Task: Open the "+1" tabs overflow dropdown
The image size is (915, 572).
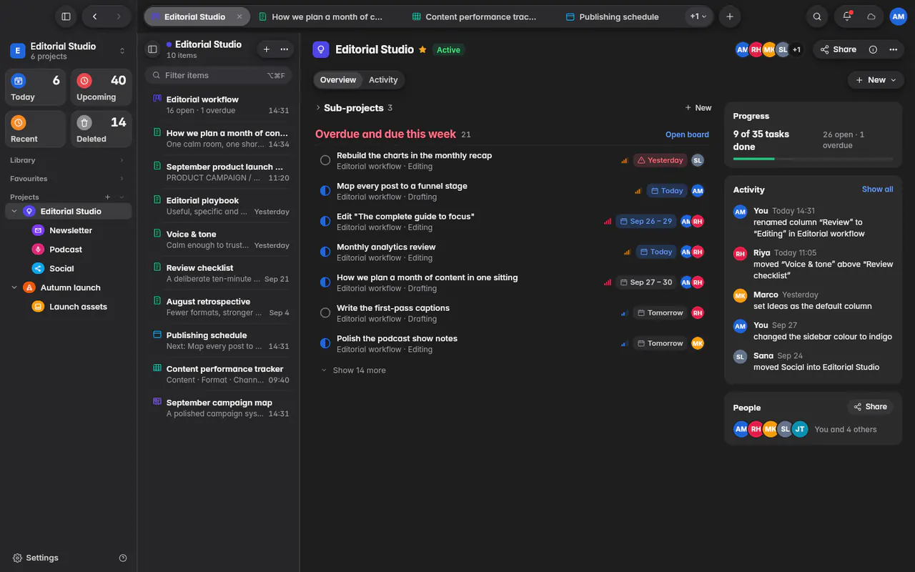Action: pos(698,16)
